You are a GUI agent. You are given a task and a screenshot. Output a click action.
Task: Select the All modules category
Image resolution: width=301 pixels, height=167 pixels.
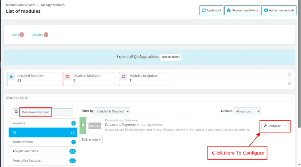[43, 132]
